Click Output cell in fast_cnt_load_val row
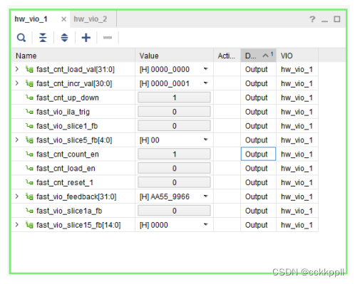 (258, 69)
